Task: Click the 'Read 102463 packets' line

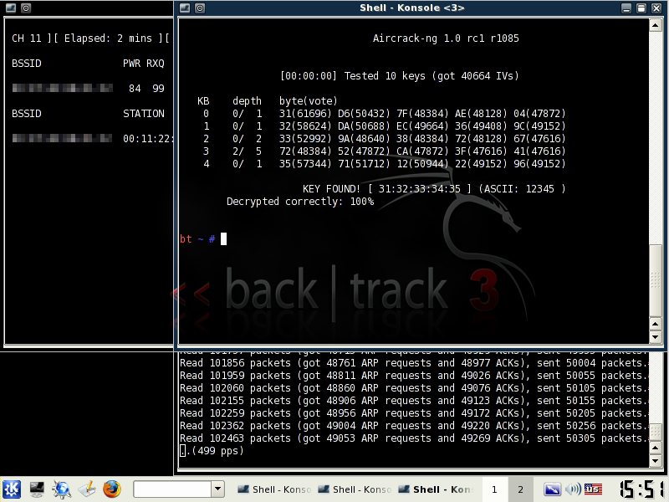Action: tap(414, 438)
